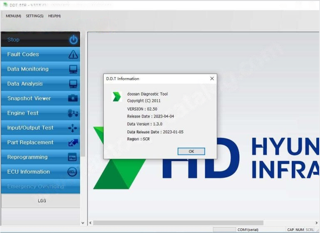Open the SETTING(S) menu
This screenshot has height=233, width=320.
[x=34, y=16]
